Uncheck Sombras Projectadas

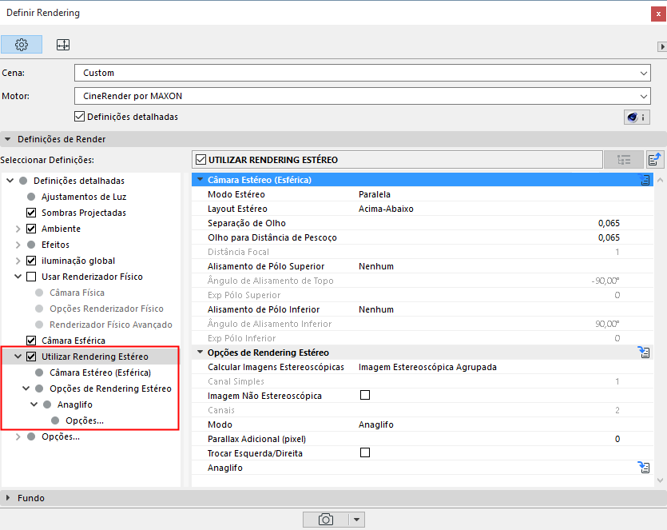point(31,213)
